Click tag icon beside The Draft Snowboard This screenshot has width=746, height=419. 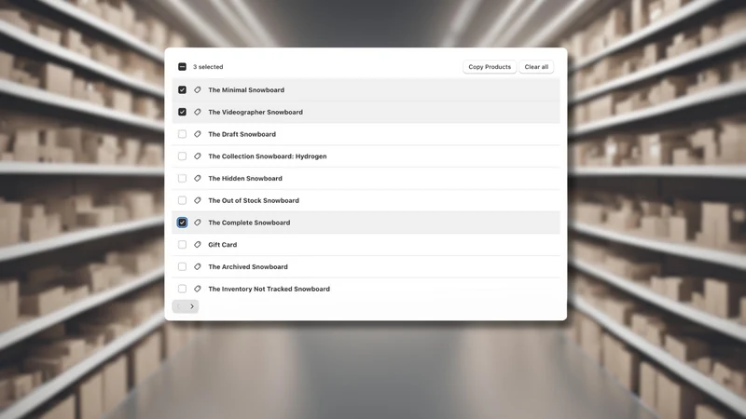pos(198,134)
